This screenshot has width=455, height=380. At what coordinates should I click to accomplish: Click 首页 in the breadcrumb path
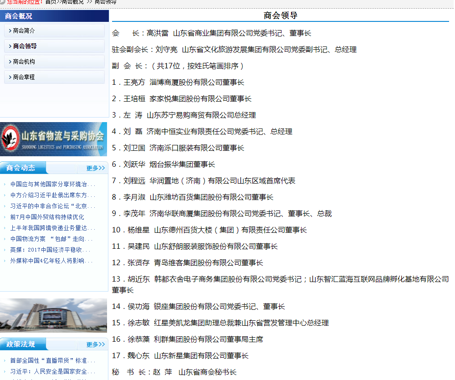click(x=51, y=2)
